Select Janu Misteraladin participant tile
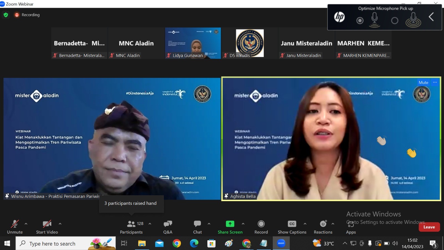 click(306, 43)
